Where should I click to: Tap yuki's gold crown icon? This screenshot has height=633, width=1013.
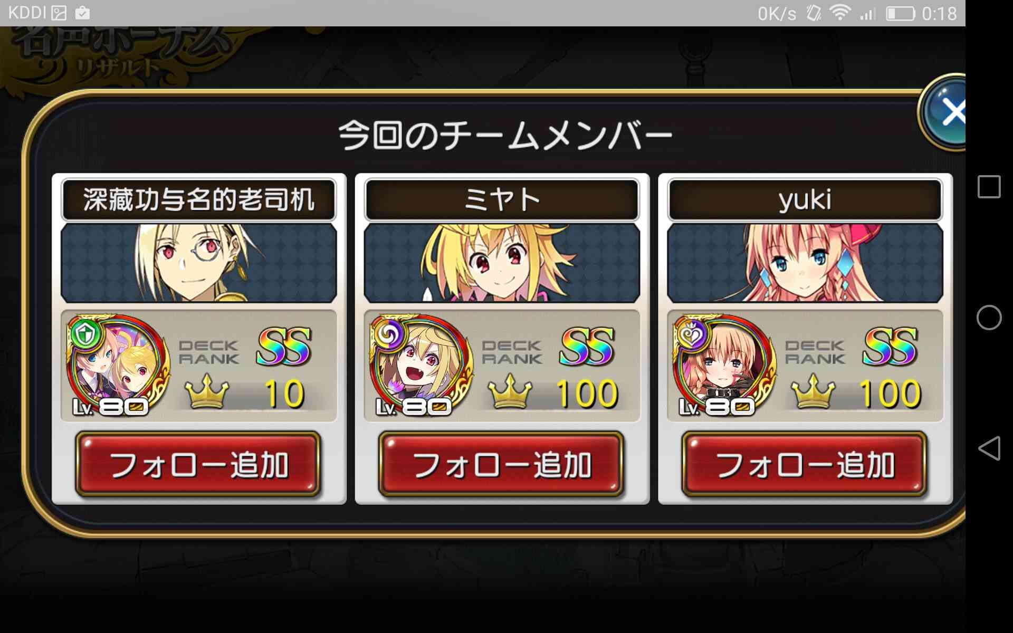point(813,391)
